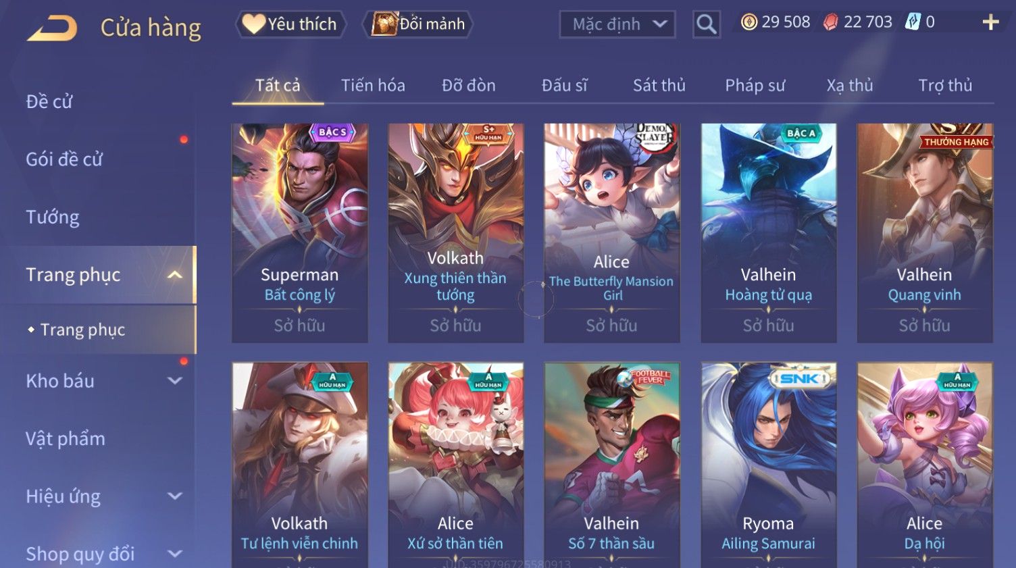
Task: Tap the plus icon to add currency
Action: [x=990, y=22]
